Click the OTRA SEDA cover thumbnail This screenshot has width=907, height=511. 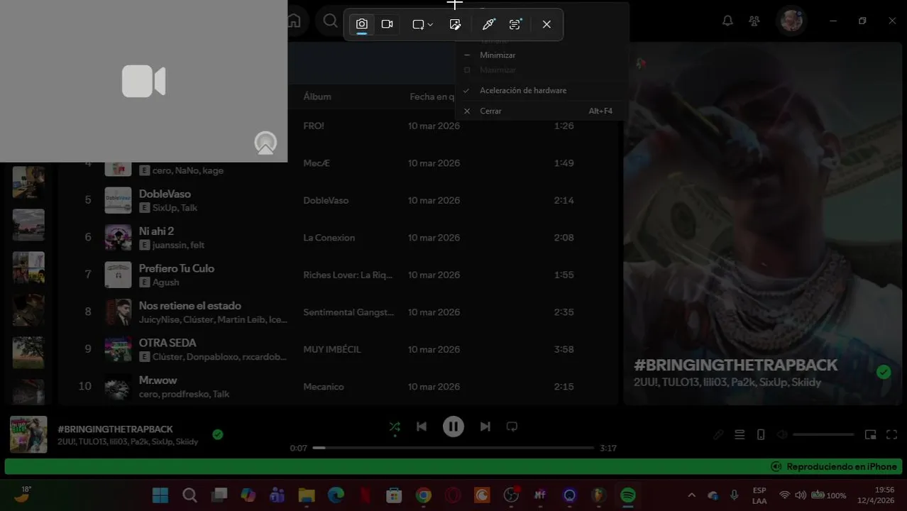point(118,349)
